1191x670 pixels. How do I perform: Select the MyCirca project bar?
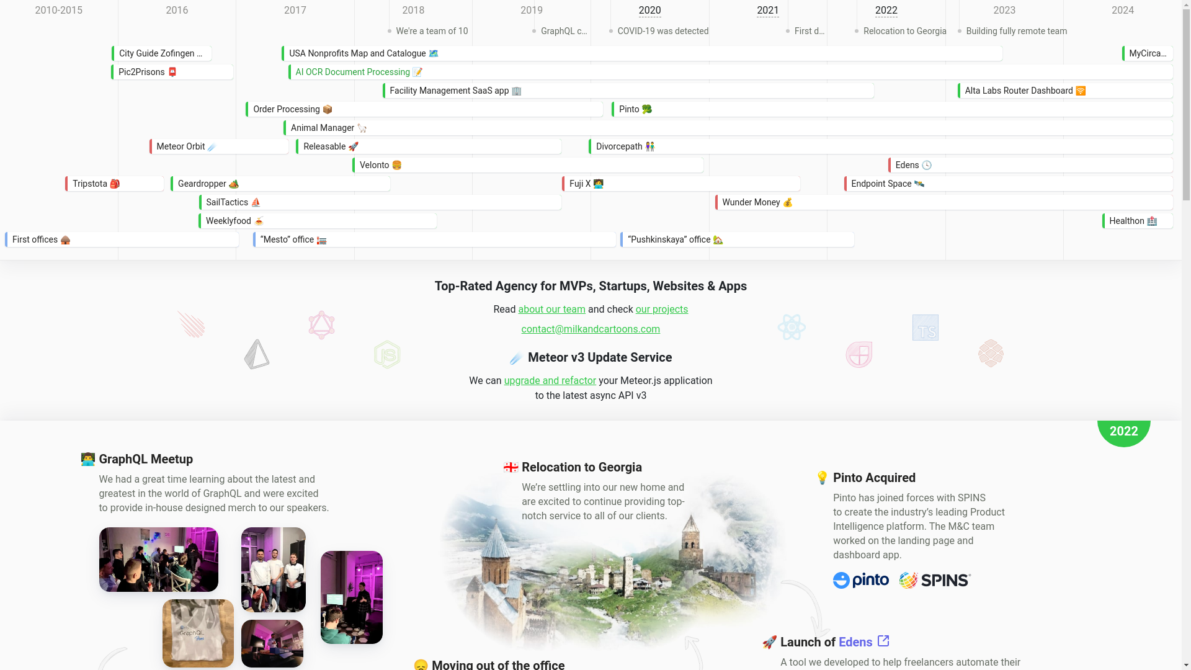coord(1148,53)
